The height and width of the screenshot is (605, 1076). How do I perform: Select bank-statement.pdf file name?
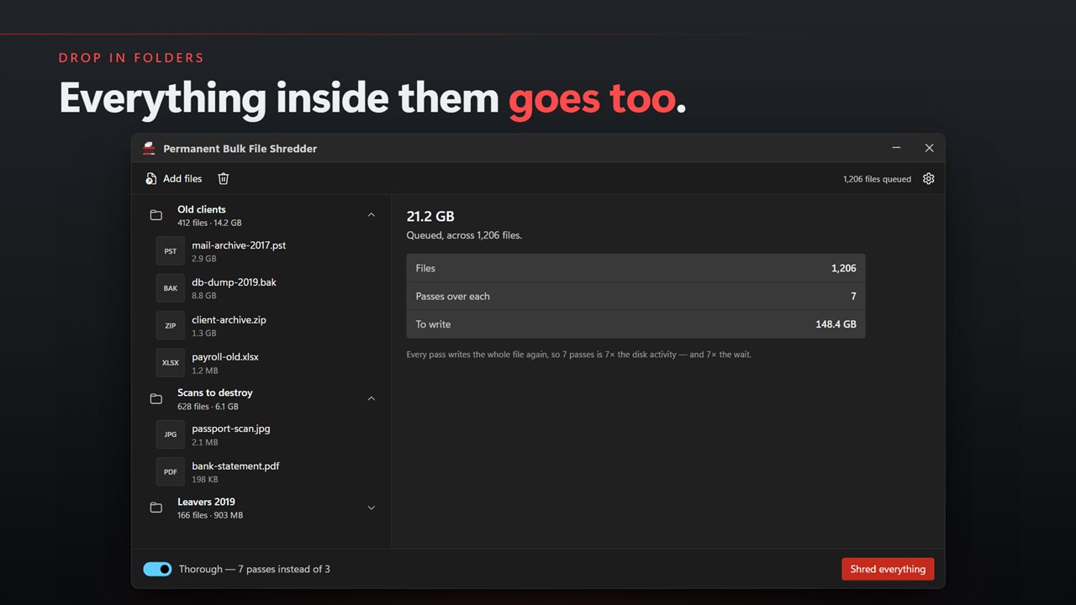[x=235, y=466]
